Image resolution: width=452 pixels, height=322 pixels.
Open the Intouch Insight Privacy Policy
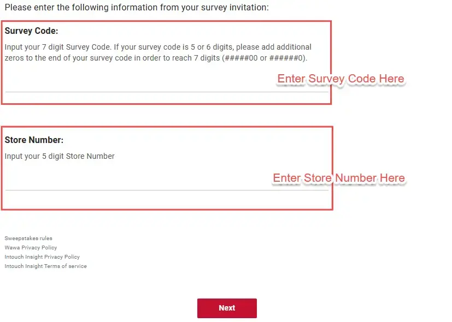[x=42, y=257]
